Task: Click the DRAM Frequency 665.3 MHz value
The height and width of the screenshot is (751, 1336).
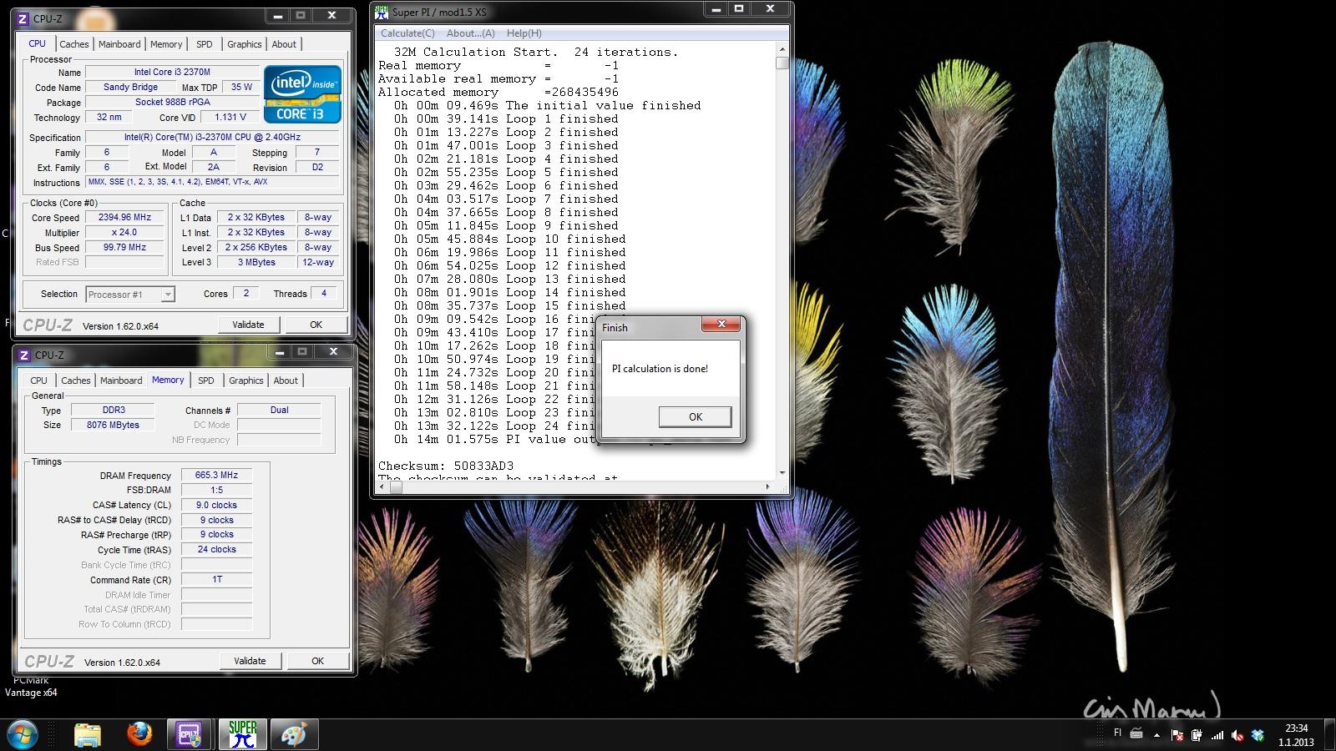Action: (216, 476)
